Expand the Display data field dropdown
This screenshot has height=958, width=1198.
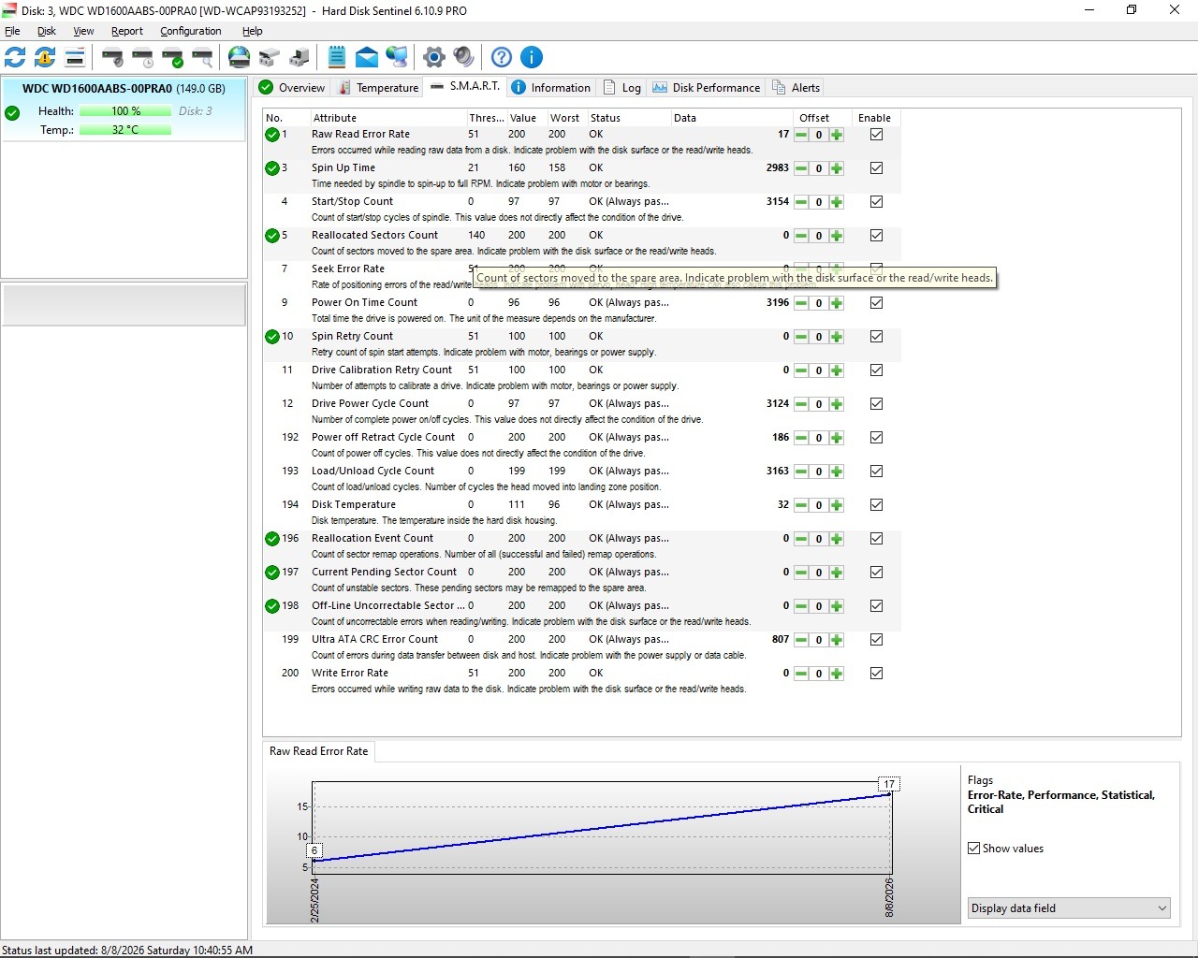point(1069,908)
